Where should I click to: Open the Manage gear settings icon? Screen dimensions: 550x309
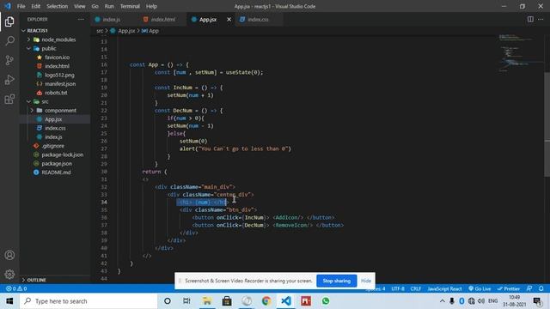pyautogui.click(x=9, y=274)
